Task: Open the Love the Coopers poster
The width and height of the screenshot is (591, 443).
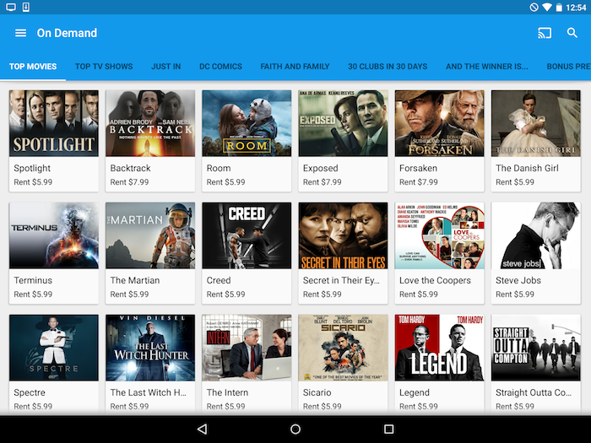Action: tap(440, 235)
